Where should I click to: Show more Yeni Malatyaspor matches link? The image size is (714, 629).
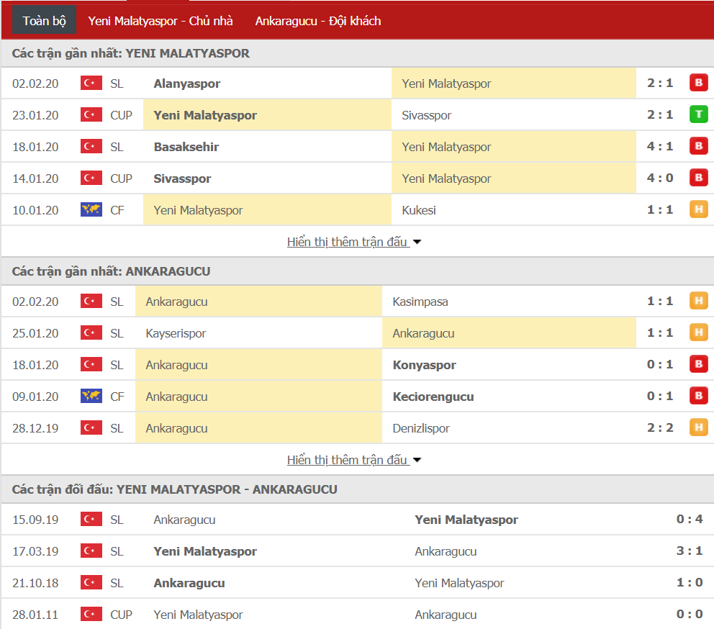[x=348, y=242]
